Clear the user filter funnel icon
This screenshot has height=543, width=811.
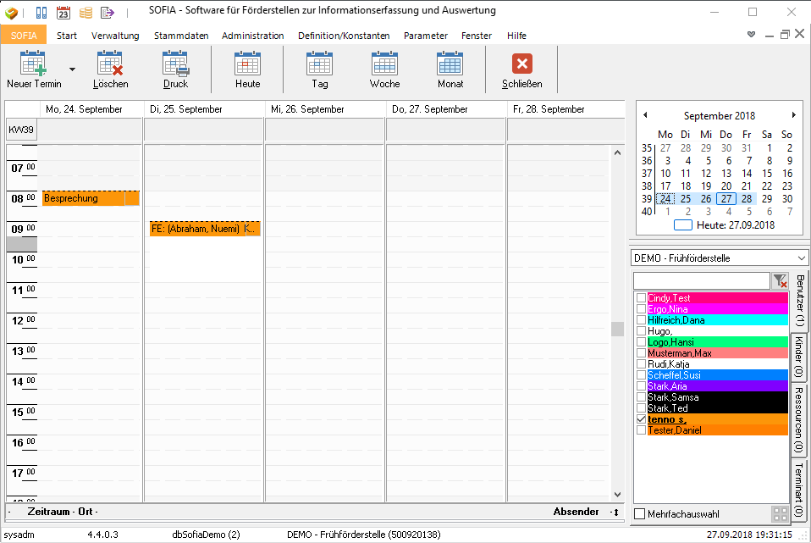[780, 280]
